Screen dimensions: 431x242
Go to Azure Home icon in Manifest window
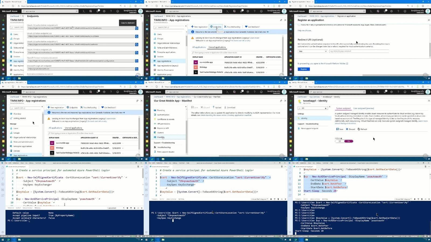pyautogui.click(x=147, y=105)
